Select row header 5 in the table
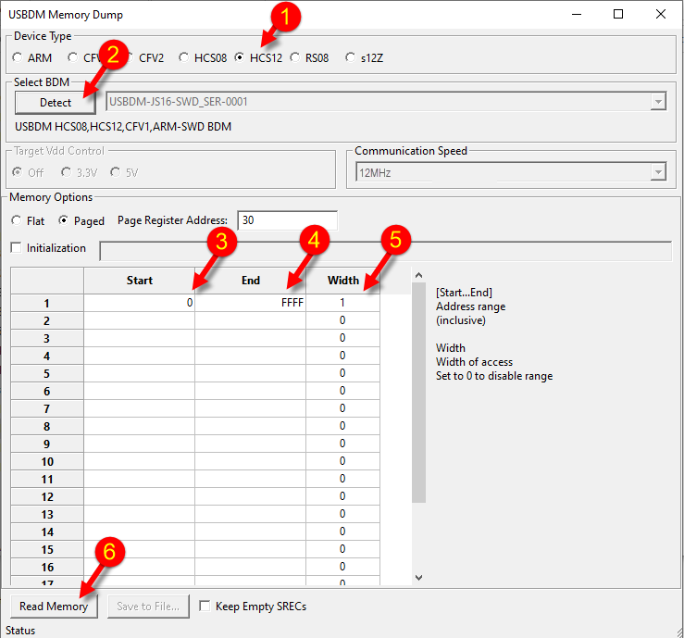The width and height of the screenshot is (684, 638). tap(46, 373)
